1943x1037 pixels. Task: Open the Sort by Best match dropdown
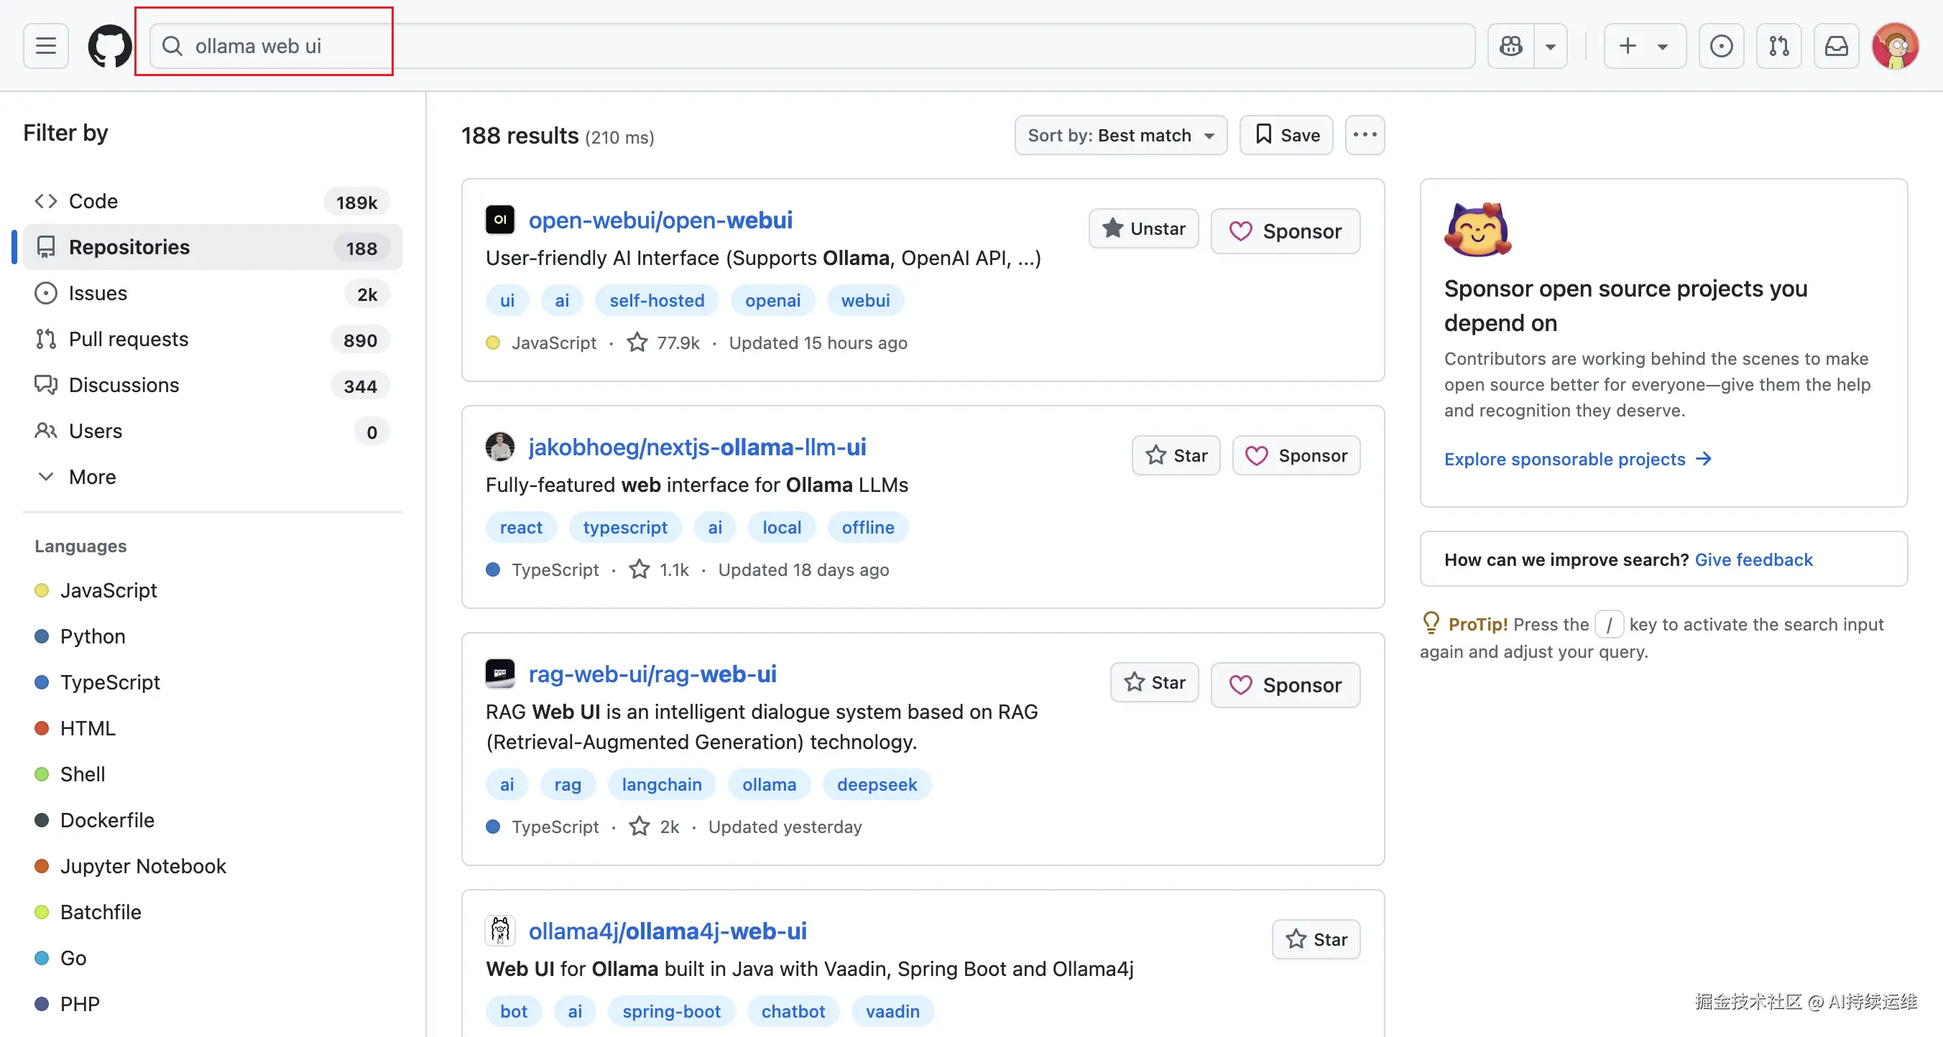(x=1120, y=135)
